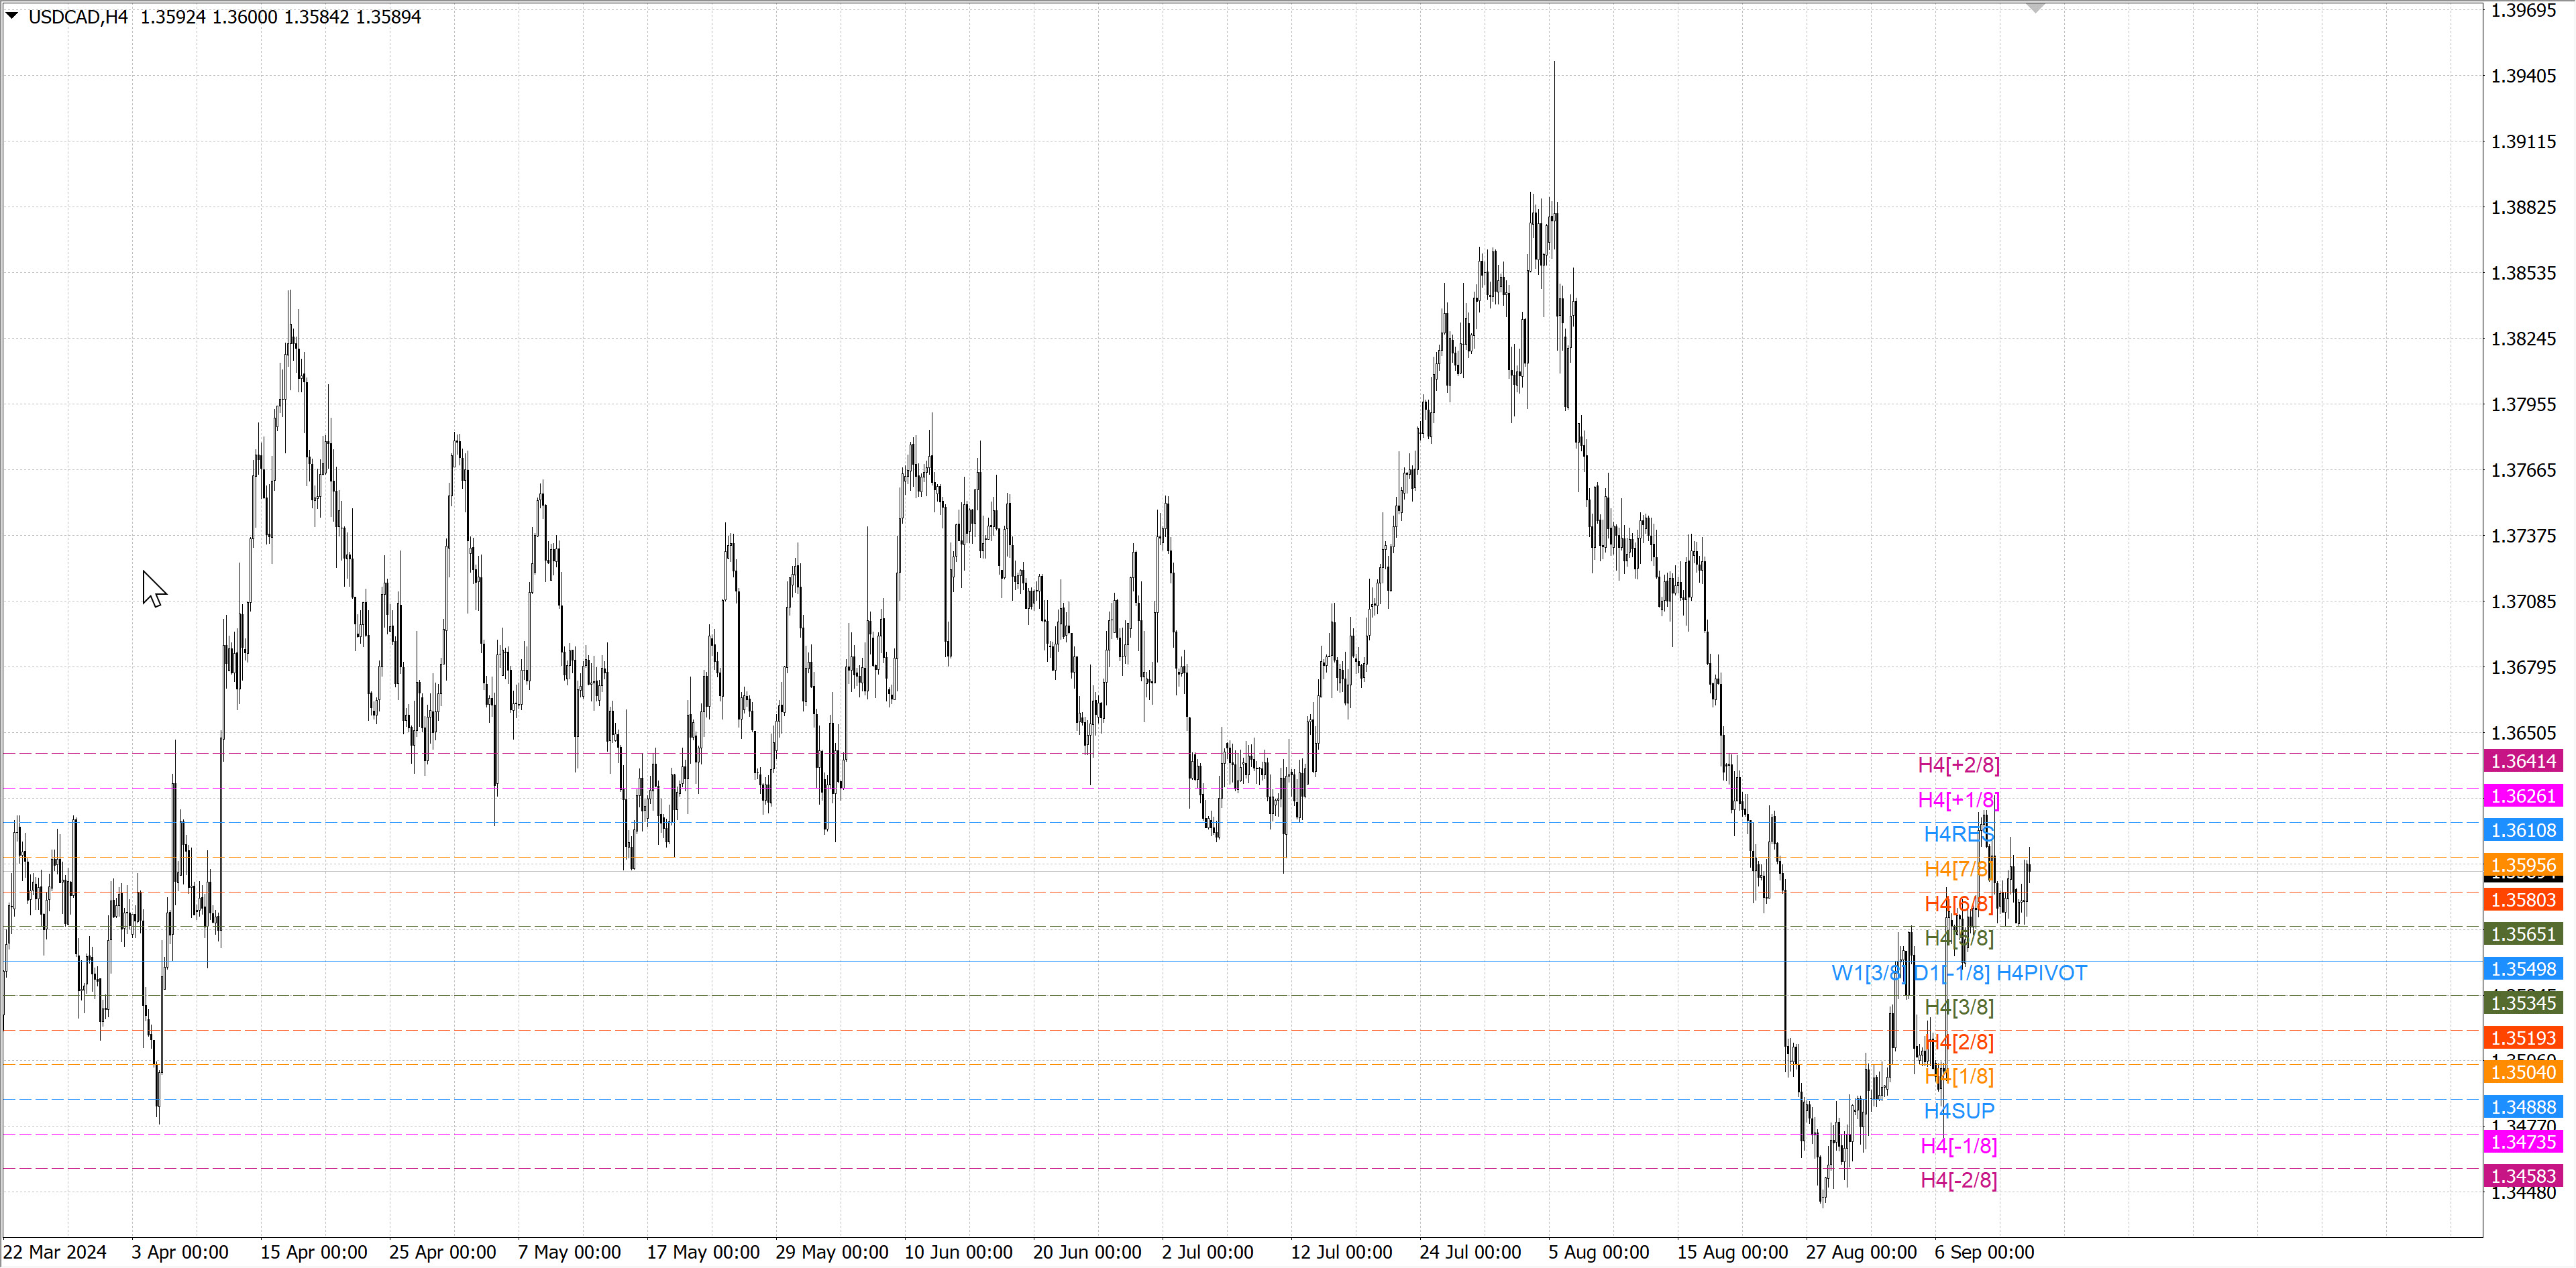Select the H4RES resistance label
Image resolution: width=2576 pixels, height=1268 pixels.
[1958, 833]
